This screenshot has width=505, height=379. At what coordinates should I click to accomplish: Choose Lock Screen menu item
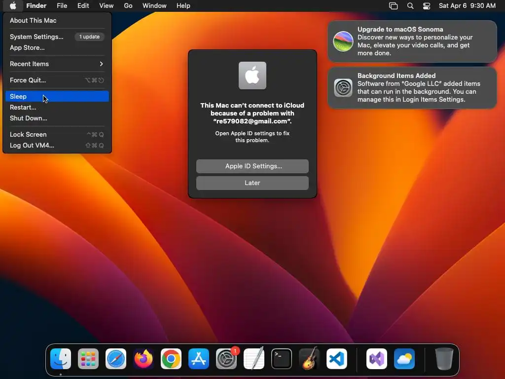(57, 134)
